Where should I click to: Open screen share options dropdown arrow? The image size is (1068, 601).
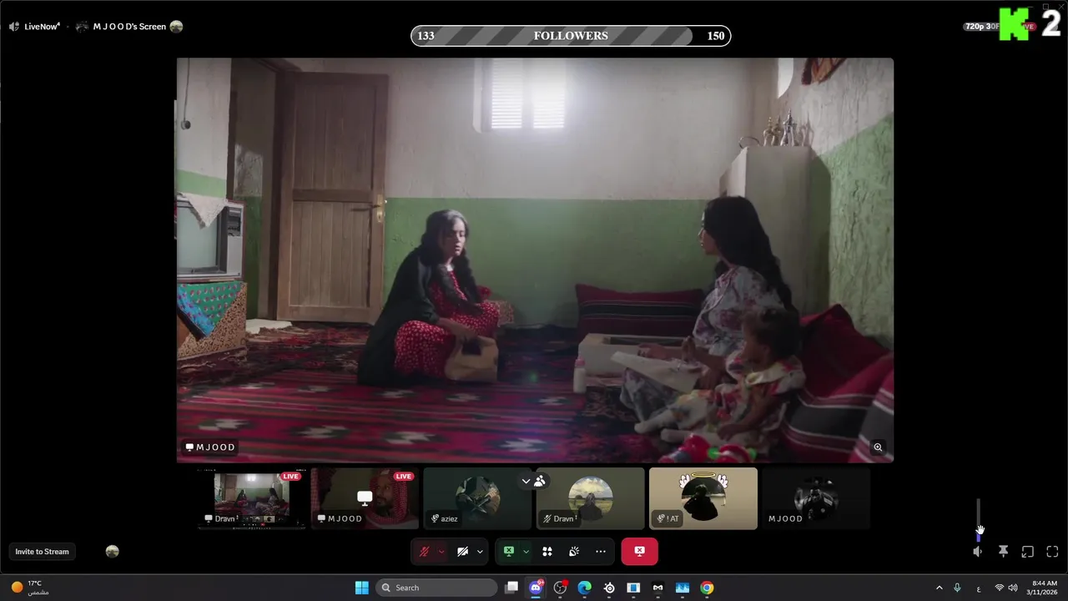tap(526, 552)
